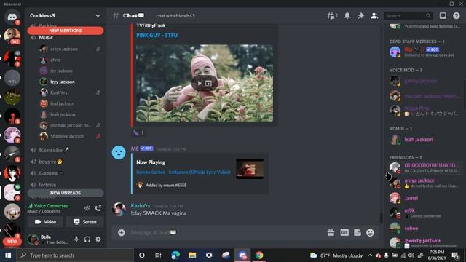
Task: Select leaf jackson in voice channel
Action: pyautogui.click(x=62, y=103)
